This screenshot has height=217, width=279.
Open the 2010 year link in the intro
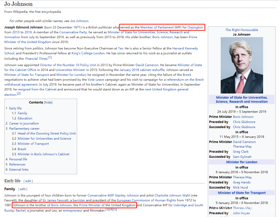16,32
